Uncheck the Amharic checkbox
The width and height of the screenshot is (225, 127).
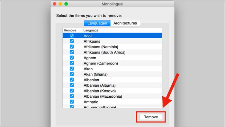click(x=72, y=102)
